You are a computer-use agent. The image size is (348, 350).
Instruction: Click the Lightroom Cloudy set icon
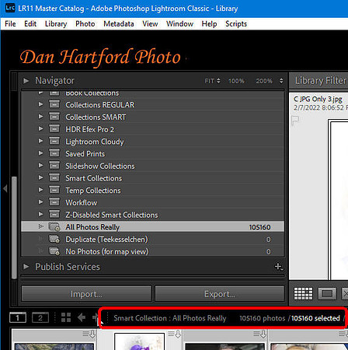[54, 141]
